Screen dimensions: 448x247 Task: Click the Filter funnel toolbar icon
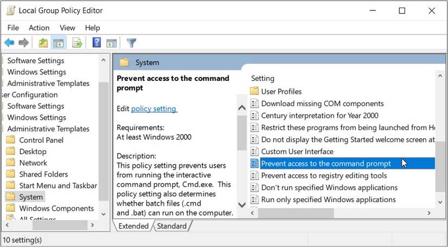click(x=131, y=43)
